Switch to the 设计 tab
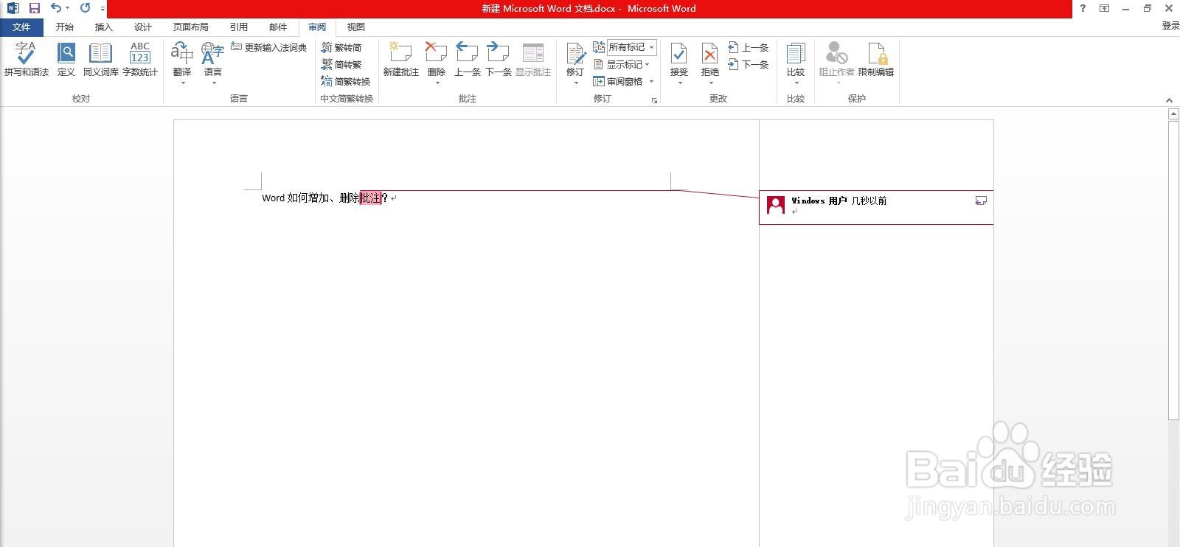 coord(143,27)
